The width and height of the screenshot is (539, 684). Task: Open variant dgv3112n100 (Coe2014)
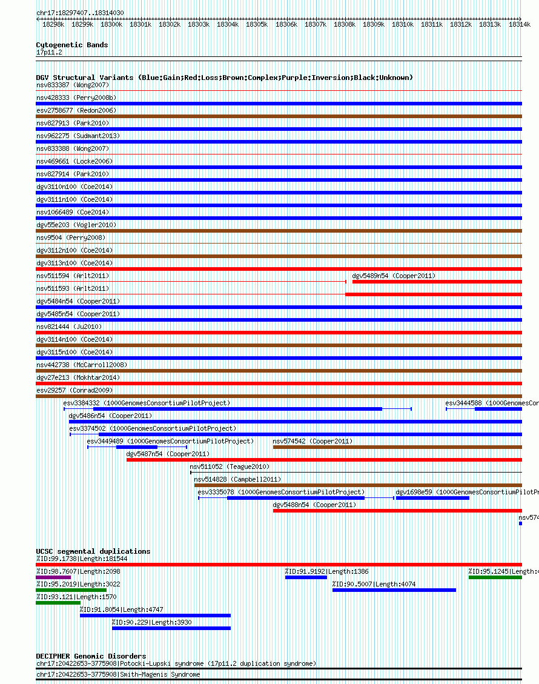[74, 250]
